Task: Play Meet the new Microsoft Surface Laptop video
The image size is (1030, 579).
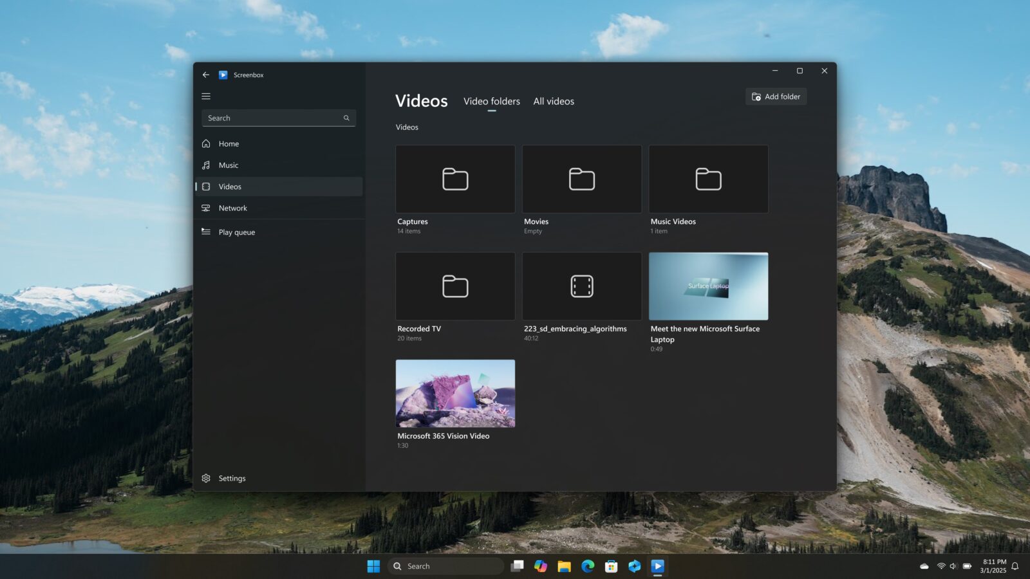Action: point(708,287)
